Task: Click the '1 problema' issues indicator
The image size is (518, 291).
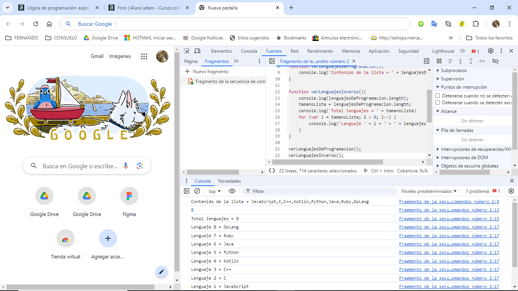Action: tap(483, 191)
